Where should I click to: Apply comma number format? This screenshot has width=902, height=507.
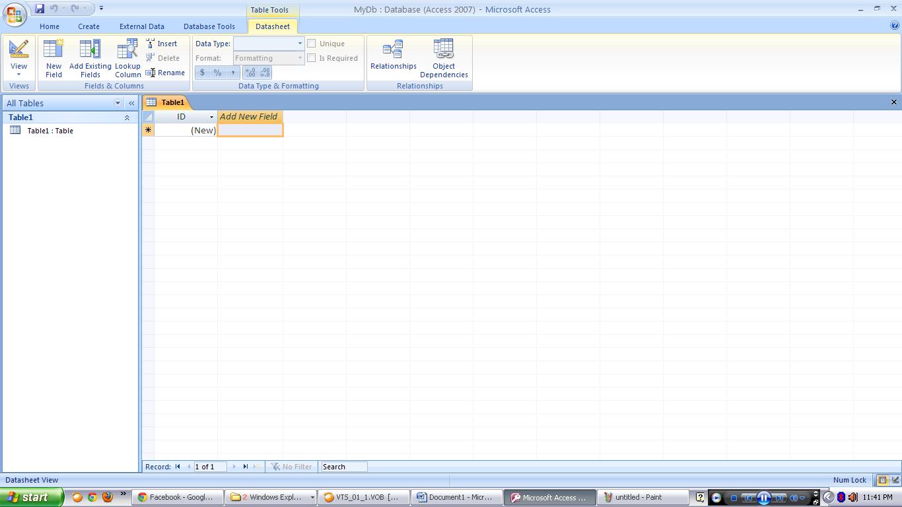(x=232, y=73)
